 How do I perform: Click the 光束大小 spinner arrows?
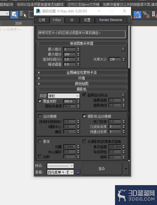[x=124, y=59]
